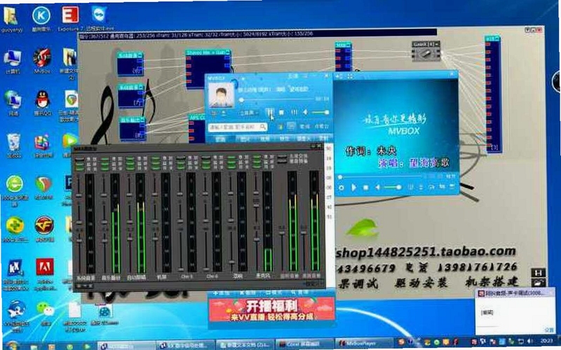Play the video in MVBOX video window

point(353,187)
